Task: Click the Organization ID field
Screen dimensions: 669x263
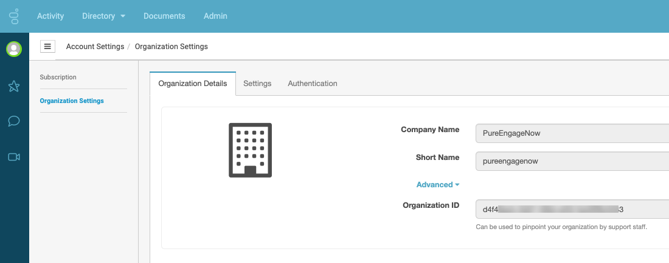Action: pyautogui.click(x=572, y=210)
